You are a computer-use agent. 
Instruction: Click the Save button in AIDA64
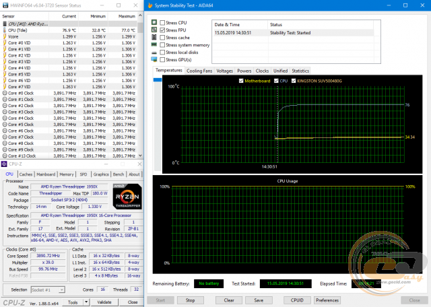tap(259, 300)
